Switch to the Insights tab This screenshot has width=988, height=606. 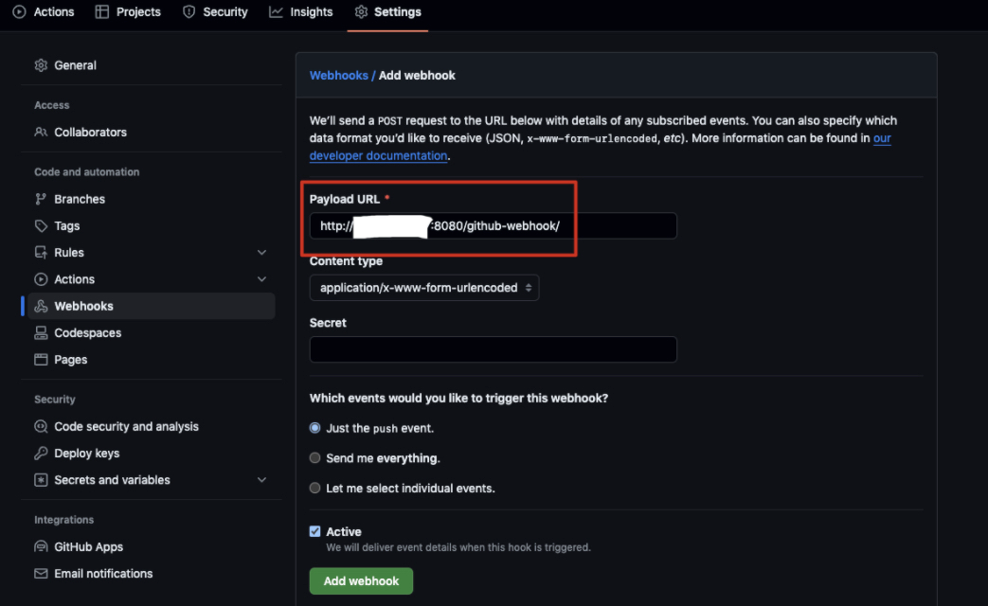tap(301, 12)
